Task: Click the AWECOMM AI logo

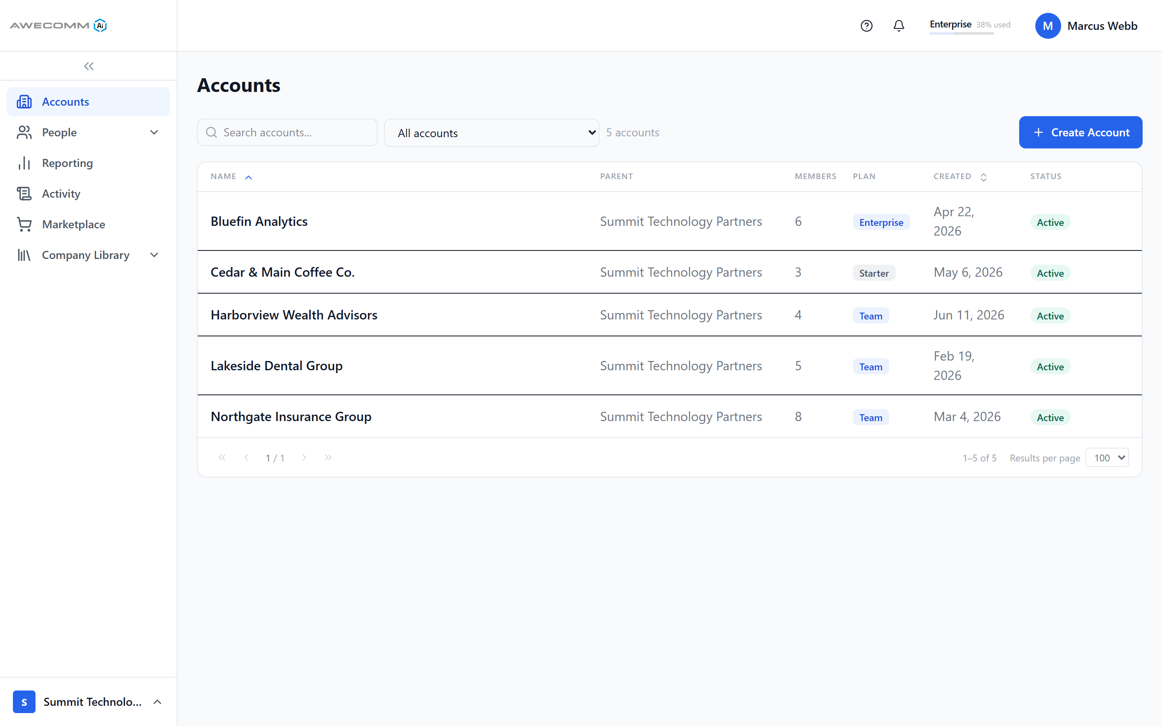Action: (58, 25)
